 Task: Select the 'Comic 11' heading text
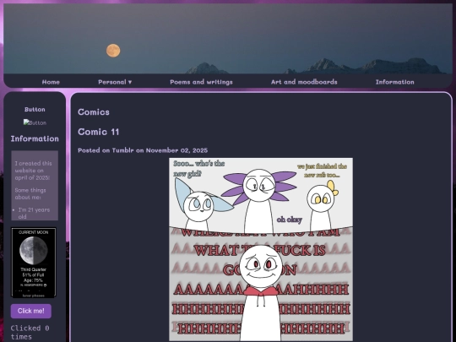pyautogui.click(x=98, y=132)
